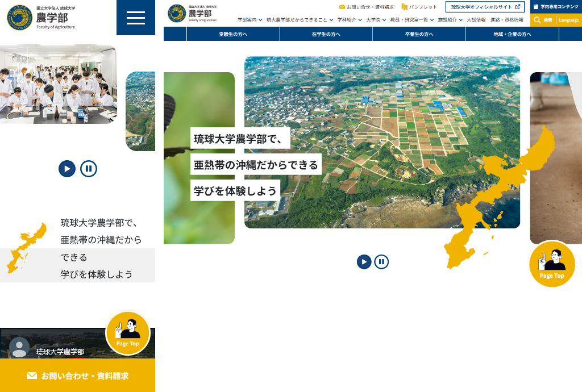Expand the 大学院 menu

pyautogui.click(x=376, y=20)
